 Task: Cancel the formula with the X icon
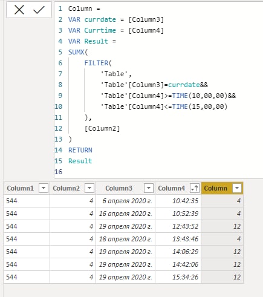click(x=19, y=10)
